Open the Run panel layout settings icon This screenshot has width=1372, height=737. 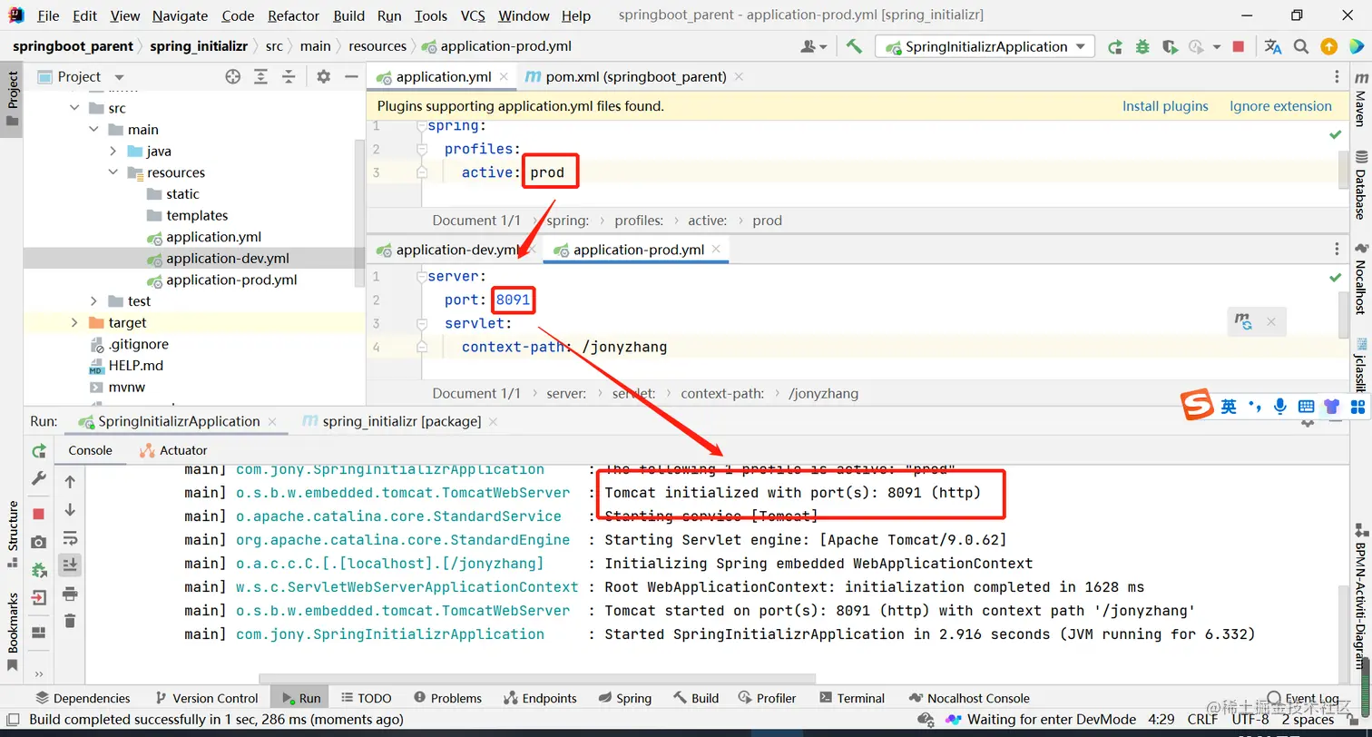pyautogui.click(x=39, y=633)
